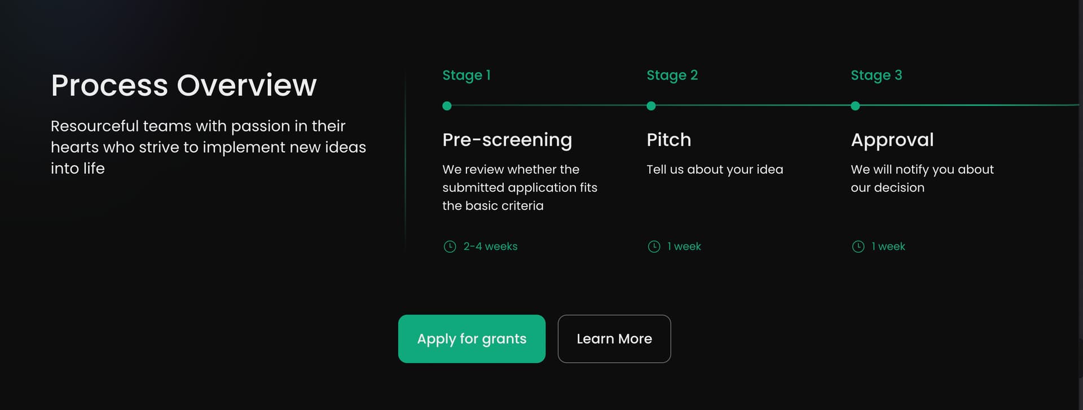Click the Resourceful teams description paragraph
This screenshot has width=1083, height=410.
point(208,147)
